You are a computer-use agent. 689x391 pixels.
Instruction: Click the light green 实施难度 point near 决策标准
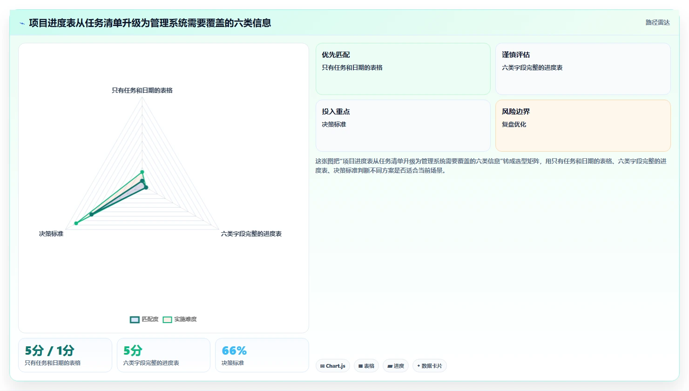76,223
